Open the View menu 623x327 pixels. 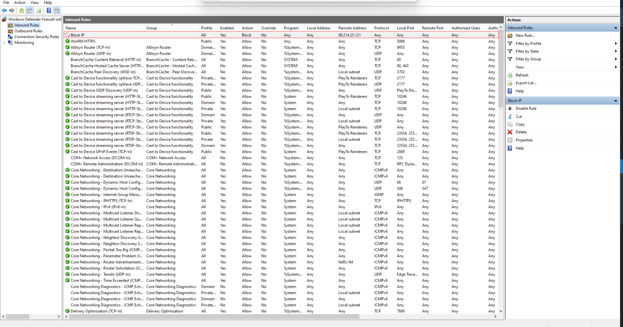click(34, 2)
